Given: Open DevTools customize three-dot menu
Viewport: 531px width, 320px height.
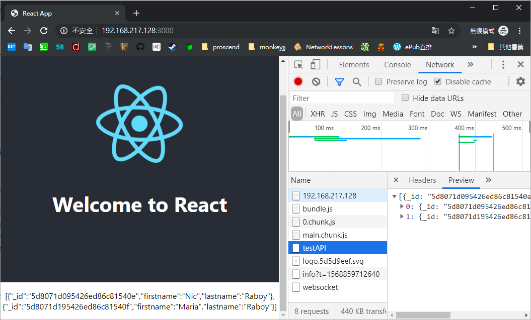Looking at the screenshot, I should pos(503,64).
